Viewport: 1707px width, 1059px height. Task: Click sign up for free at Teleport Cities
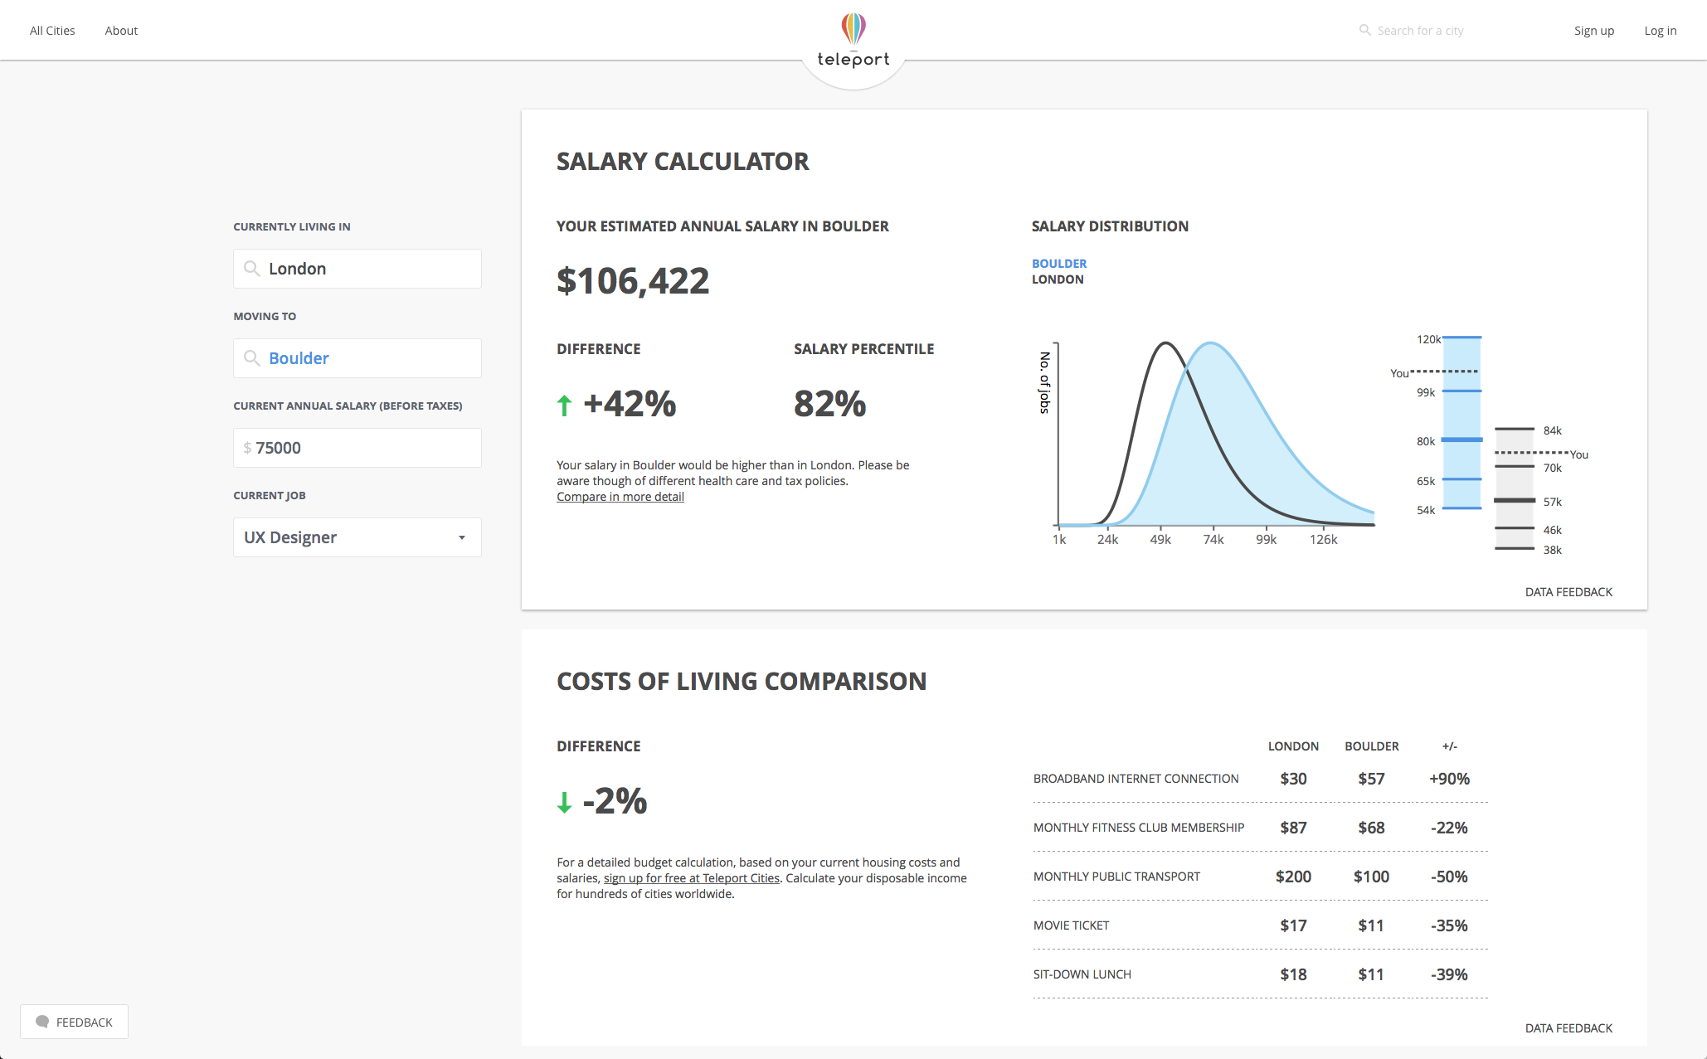(691, 878)
